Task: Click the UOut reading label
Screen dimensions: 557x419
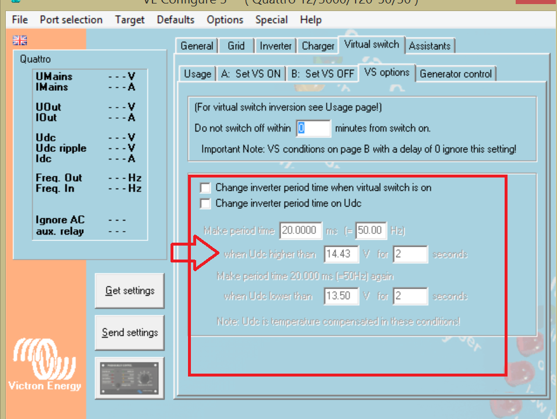Action: (x=48, y=107)
